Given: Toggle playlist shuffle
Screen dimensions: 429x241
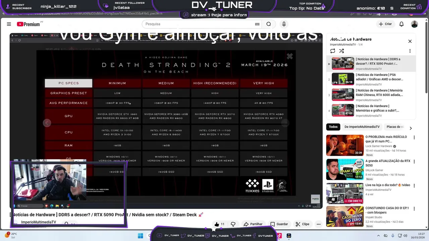Looking at the screenshot, I should pos(342,51).
